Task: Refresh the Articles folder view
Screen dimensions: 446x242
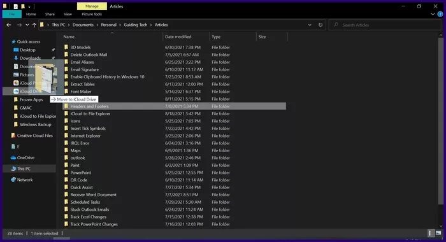Action: click(x=320, y=25)
